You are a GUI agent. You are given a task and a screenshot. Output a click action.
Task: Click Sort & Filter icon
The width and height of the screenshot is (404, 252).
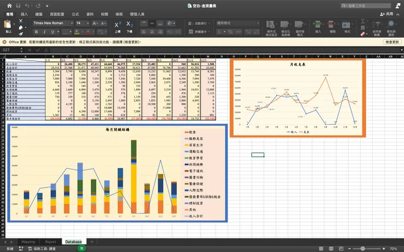(377, 25)
